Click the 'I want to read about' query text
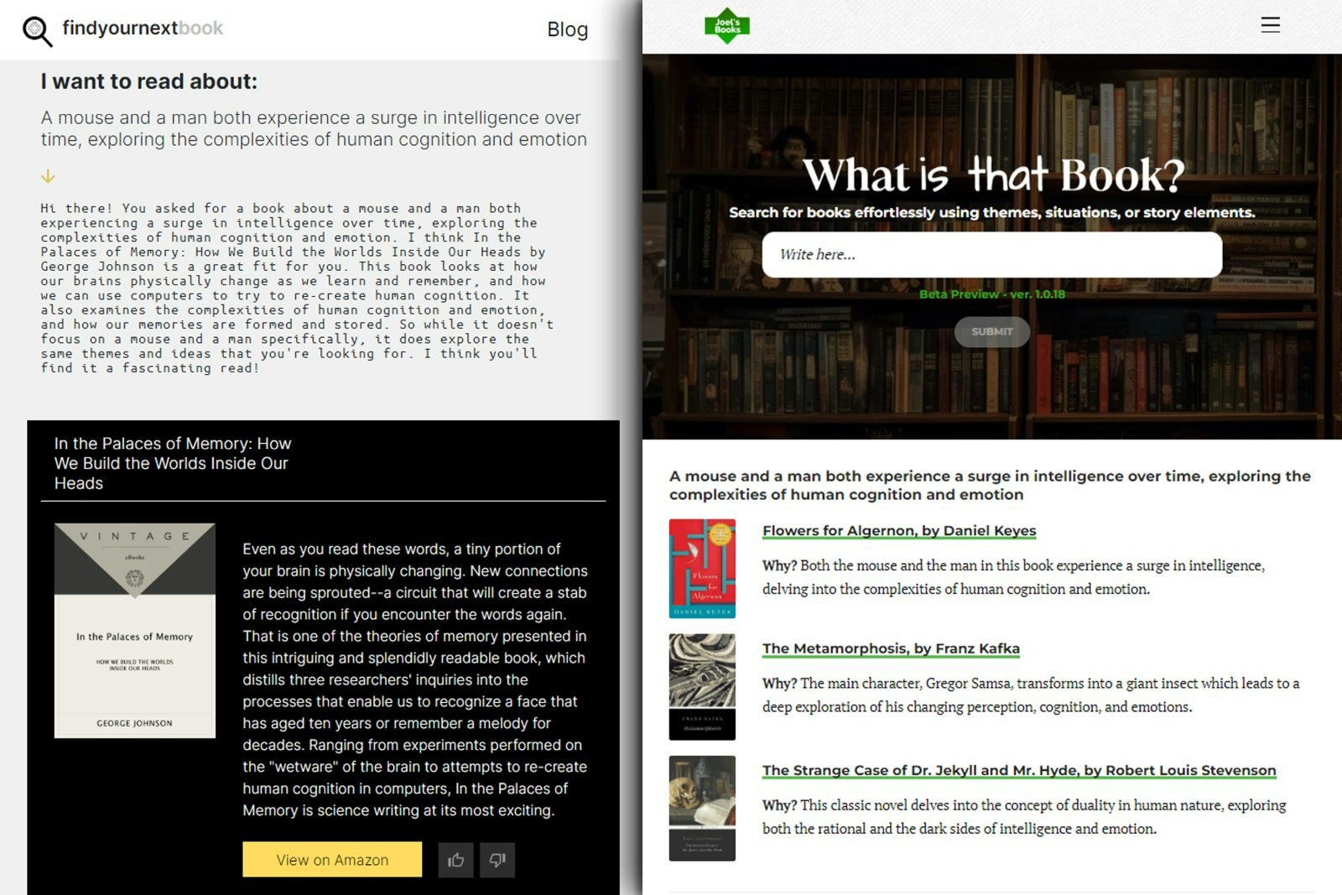Screen dimensions: 1342x895 tap(314, 128)
